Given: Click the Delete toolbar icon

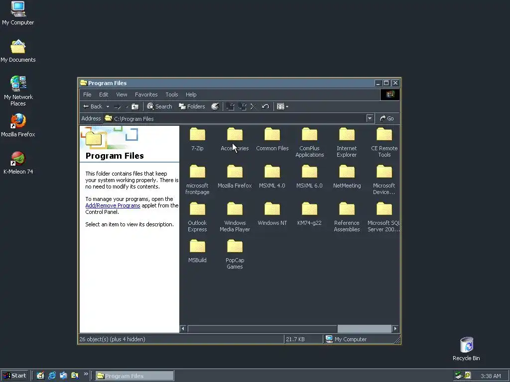Looking at the screenshot, I should (x=254, y=106).
